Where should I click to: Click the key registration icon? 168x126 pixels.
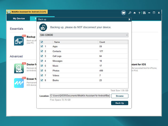[x=130, y=13]
